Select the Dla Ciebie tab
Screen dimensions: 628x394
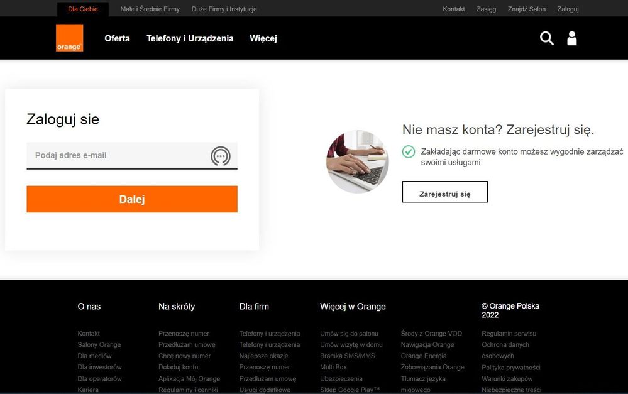83,9
